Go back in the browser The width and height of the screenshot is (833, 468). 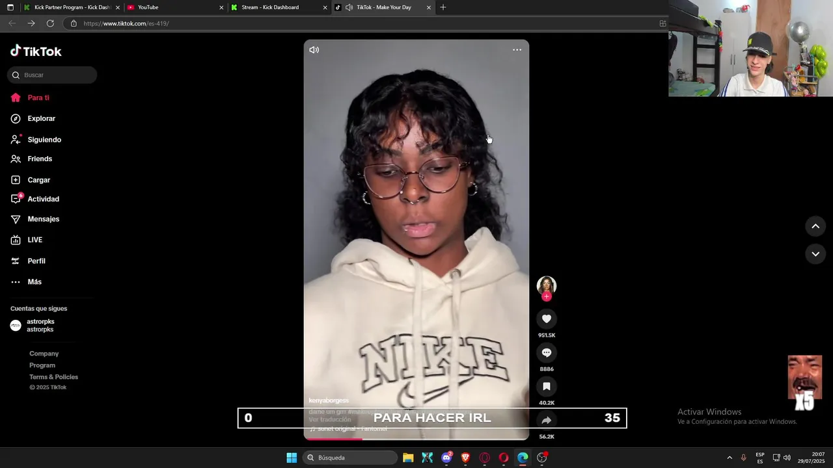pos(12,23)
